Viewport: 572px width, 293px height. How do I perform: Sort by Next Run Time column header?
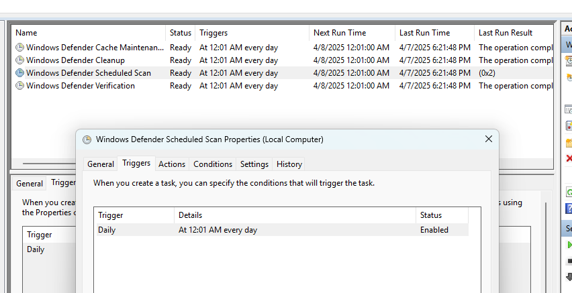[x=352, y=33]
